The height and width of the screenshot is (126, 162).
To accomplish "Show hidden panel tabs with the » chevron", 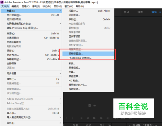I will point(110,125).
